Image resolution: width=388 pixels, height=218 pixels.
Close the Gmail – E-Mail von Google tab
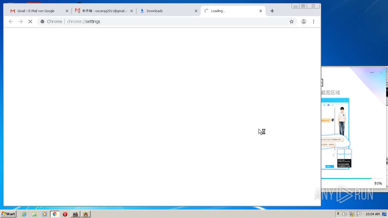click(67, 11)
